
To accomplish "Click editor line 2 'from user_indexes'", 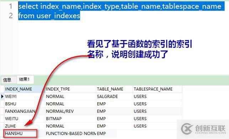I will pyautogui.click(x=49, y=16).
